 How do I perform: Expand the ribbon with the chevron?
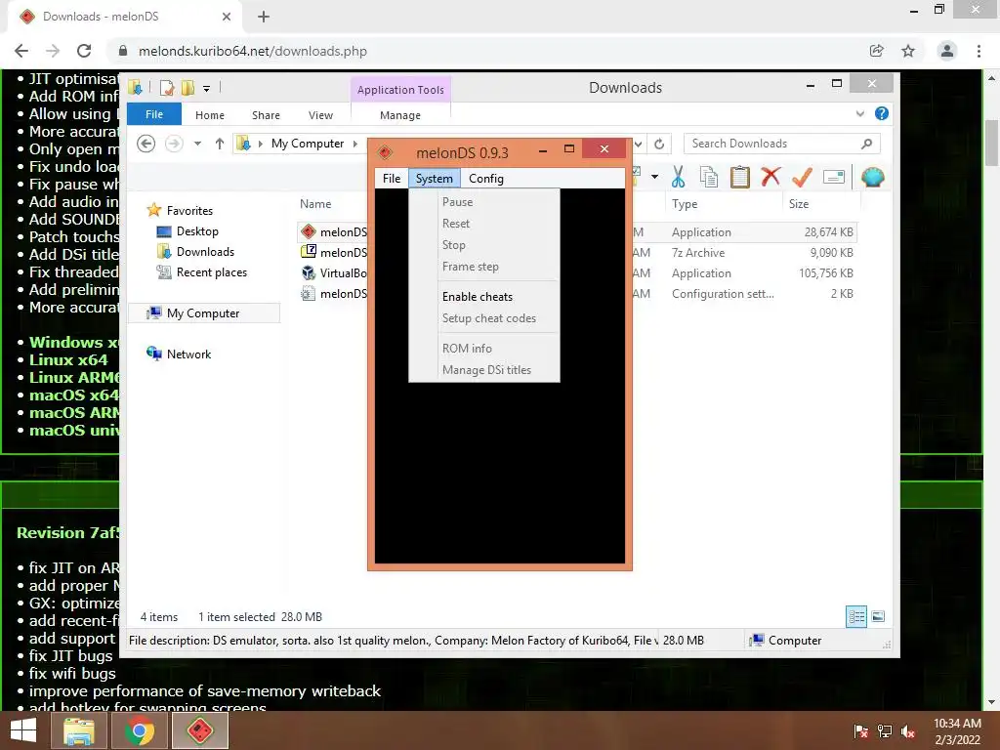(x=859, y=113)
